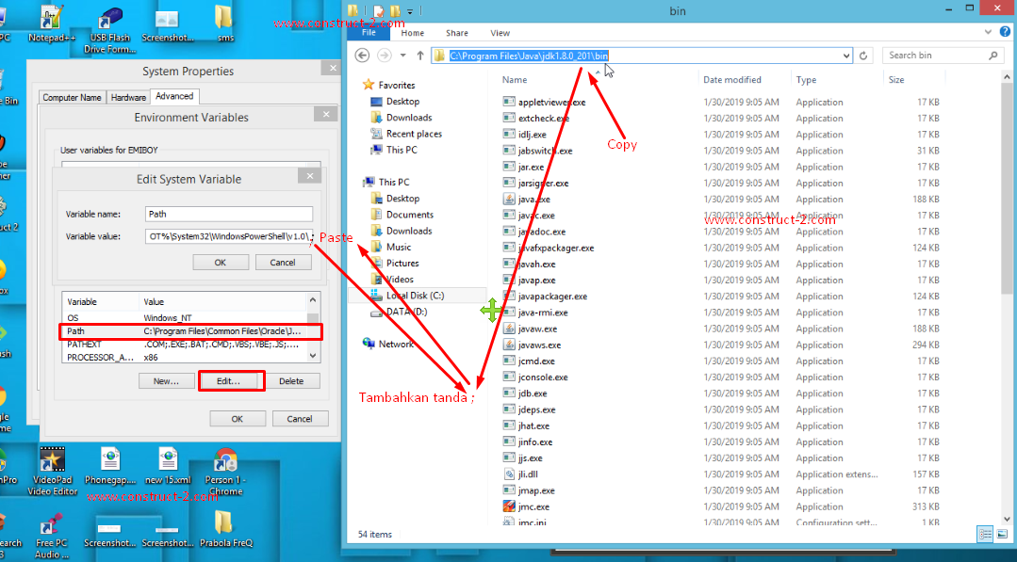Image resolution: width=1017 pixels, height=562 pixels.
Task: Go forward in the Explorer window
Action: tap(384, 56)
